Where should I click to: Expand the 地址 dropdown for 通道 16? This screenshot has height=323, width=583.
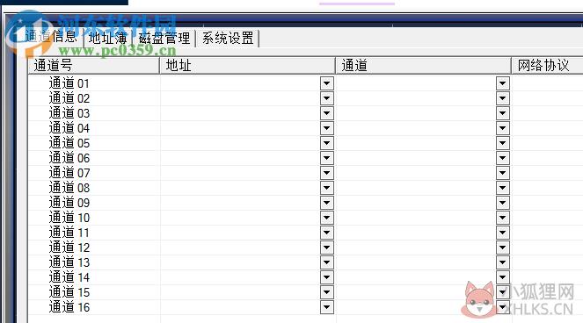point(327,307)
